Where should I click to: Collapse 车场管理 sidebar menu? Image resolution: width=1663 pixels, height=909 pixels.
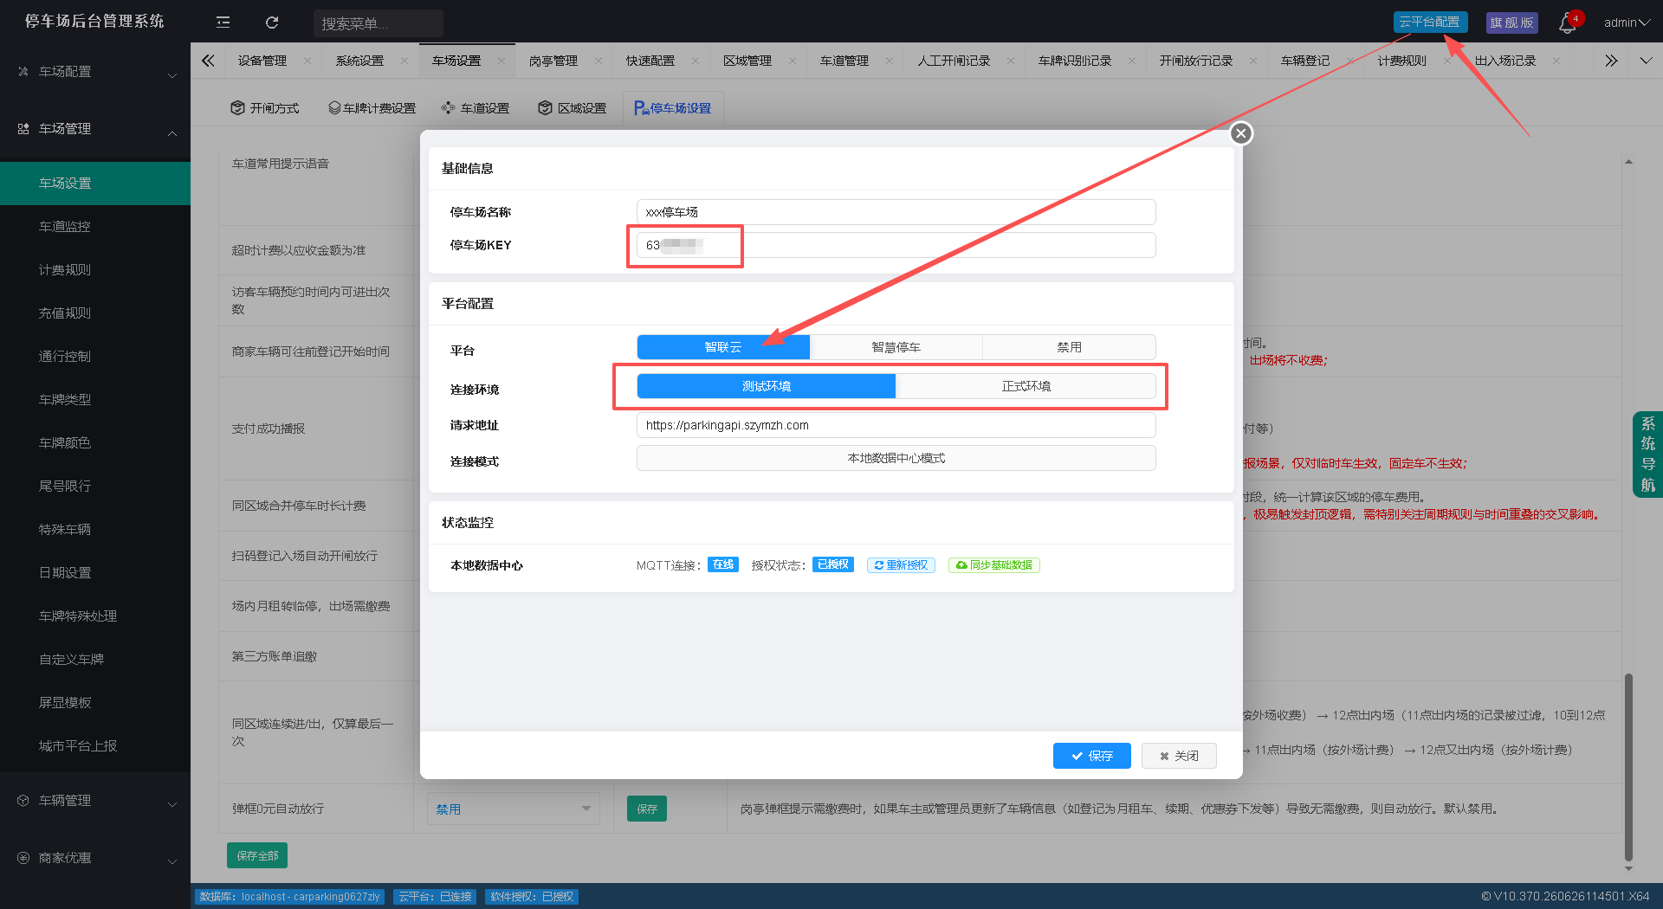pos(95,129)
